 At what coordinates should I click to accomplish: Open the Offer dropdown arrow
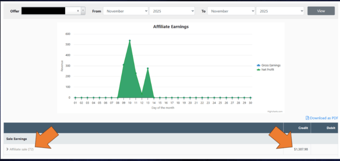(83, 11)
